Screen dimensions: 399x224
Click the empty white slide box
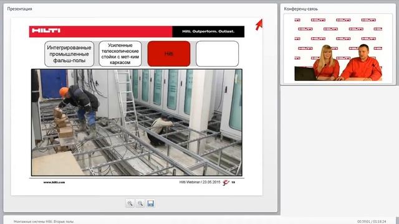click(x=218, y=54)
